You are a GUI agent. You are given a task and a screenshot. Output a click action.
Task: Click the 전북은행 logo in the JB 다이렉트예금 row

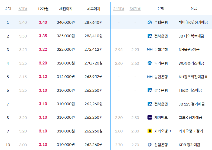(150, 36)
